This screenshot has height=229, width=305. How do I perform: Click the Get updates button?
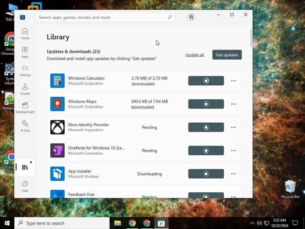(x=227, y=55)
